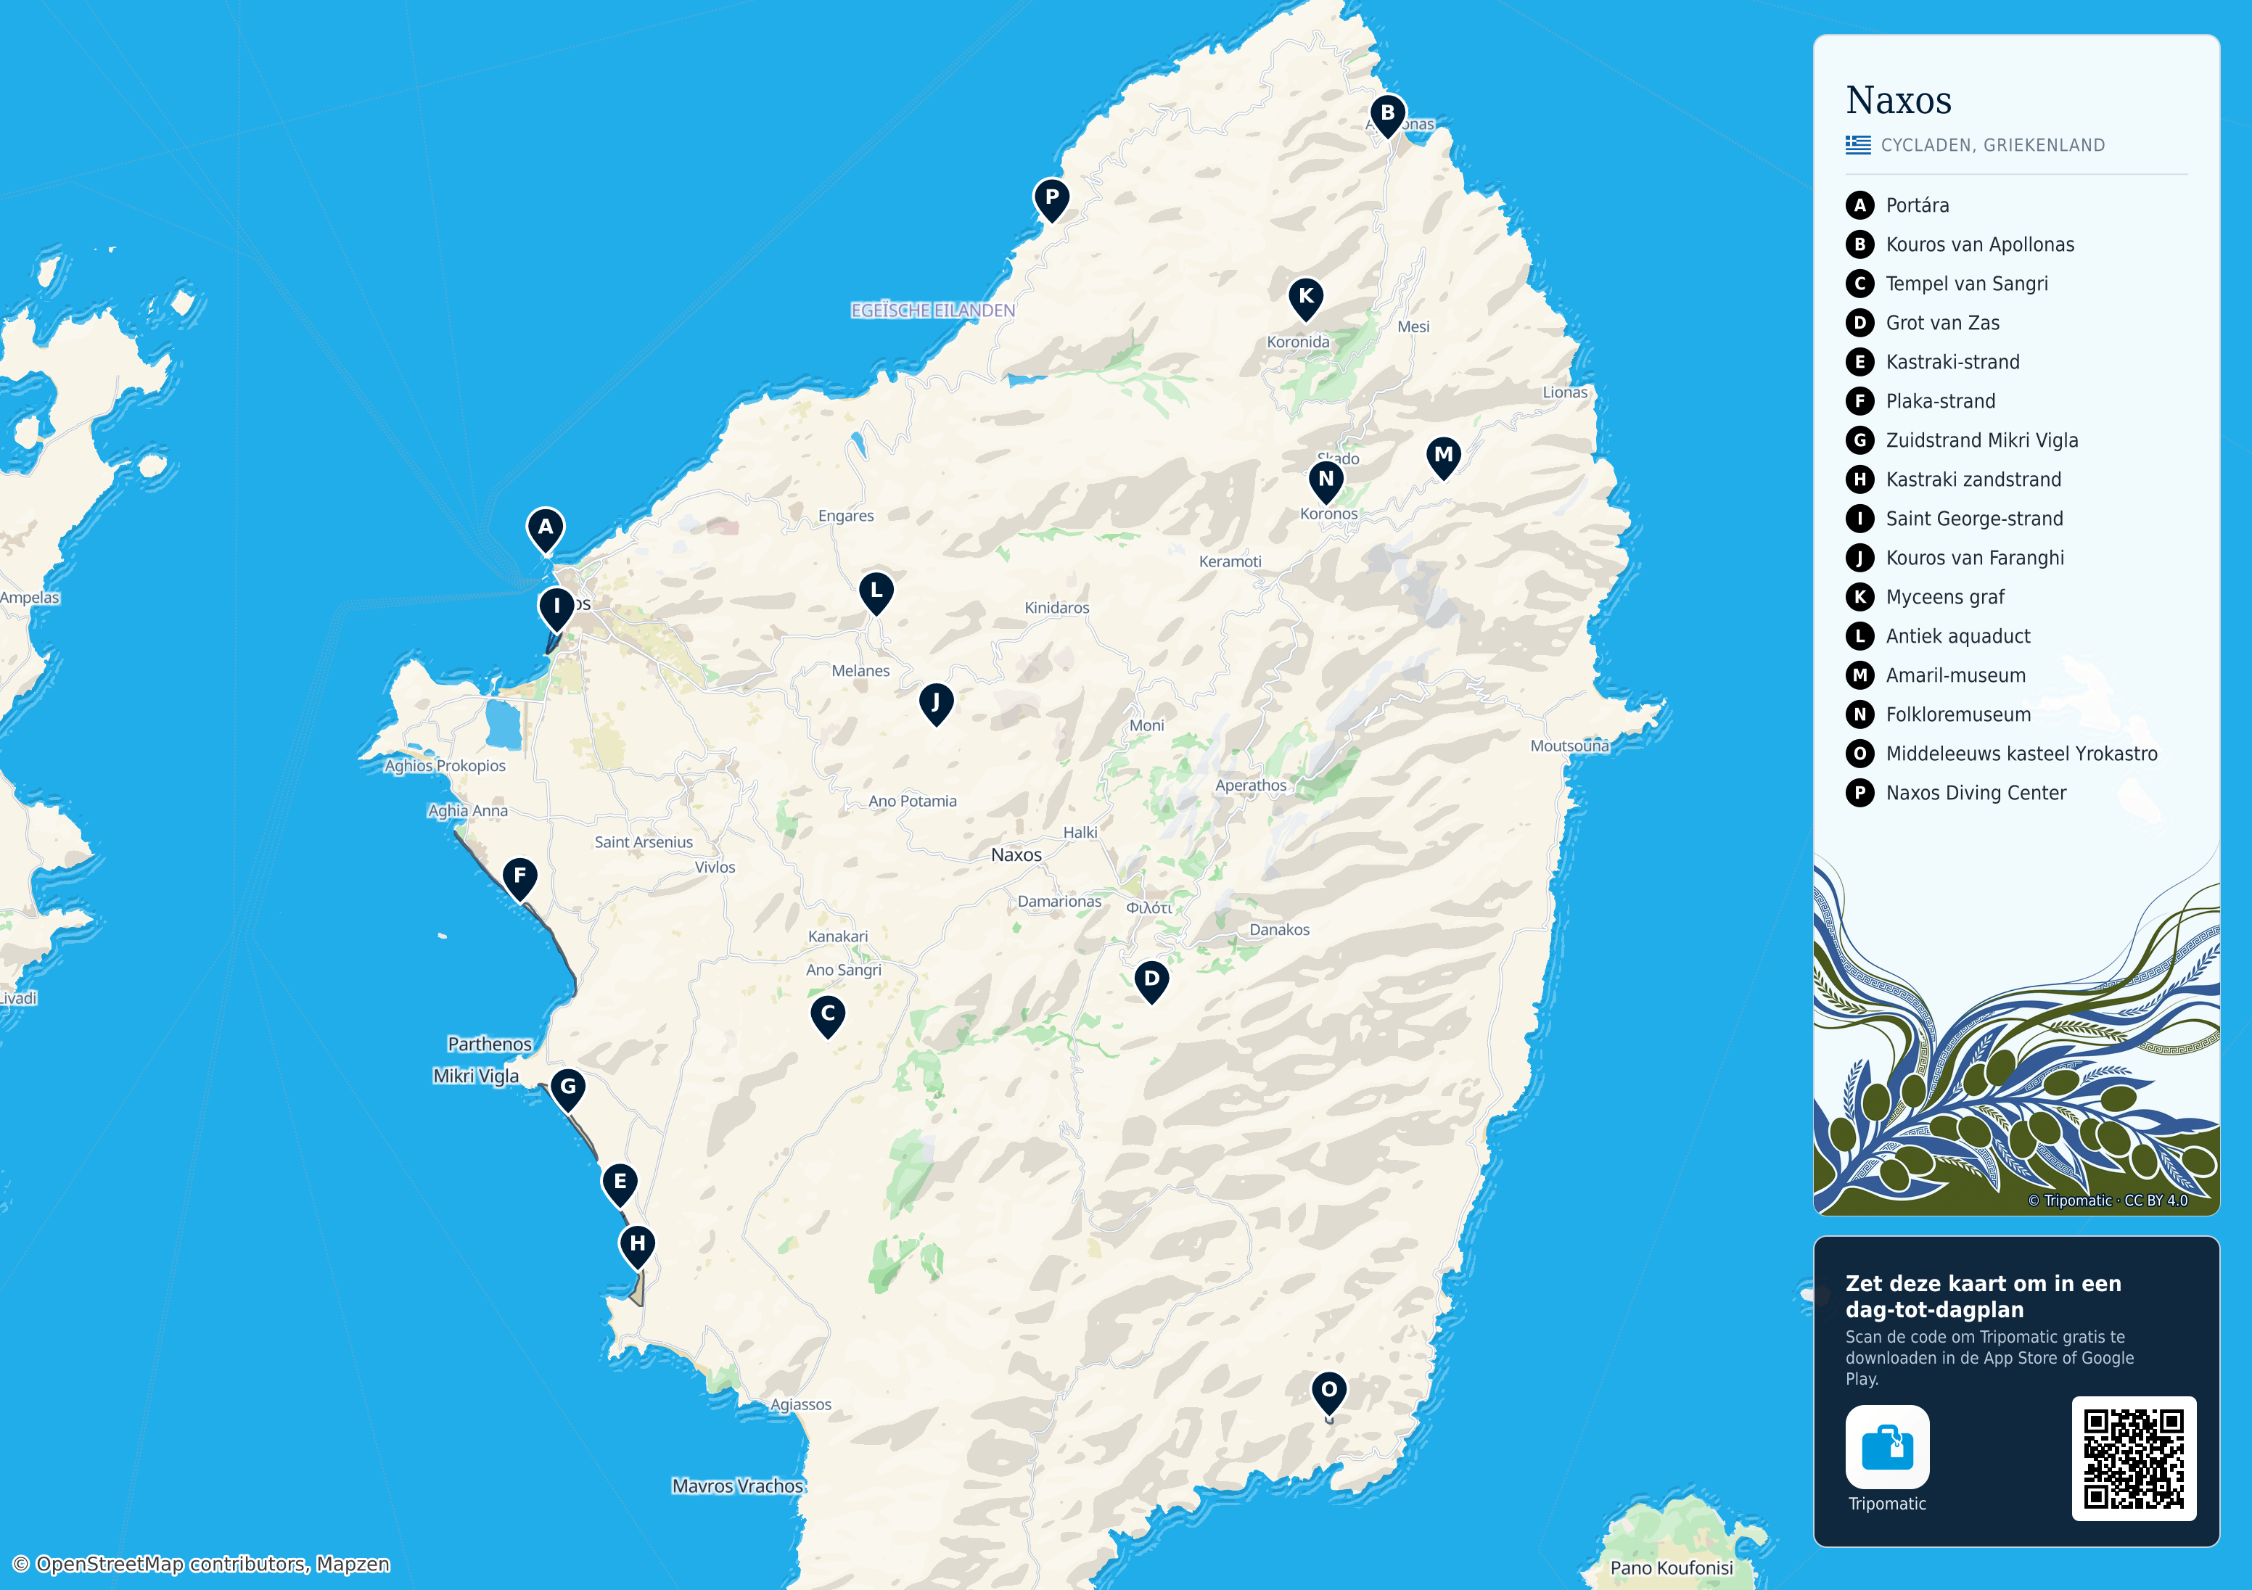Select map pin K near Koronida

[1305, 298]
